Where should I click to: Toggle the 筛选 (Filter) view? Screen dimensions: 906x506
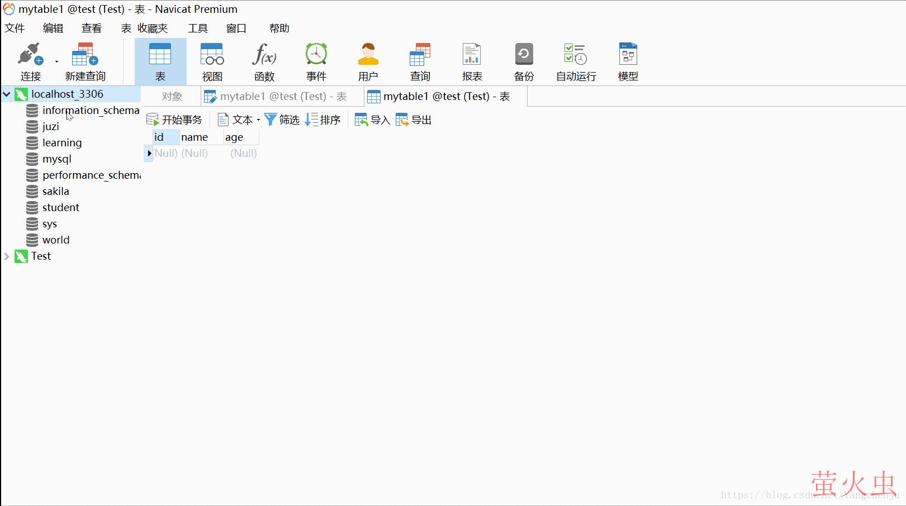pyautogui.click(x=282, y=119)
